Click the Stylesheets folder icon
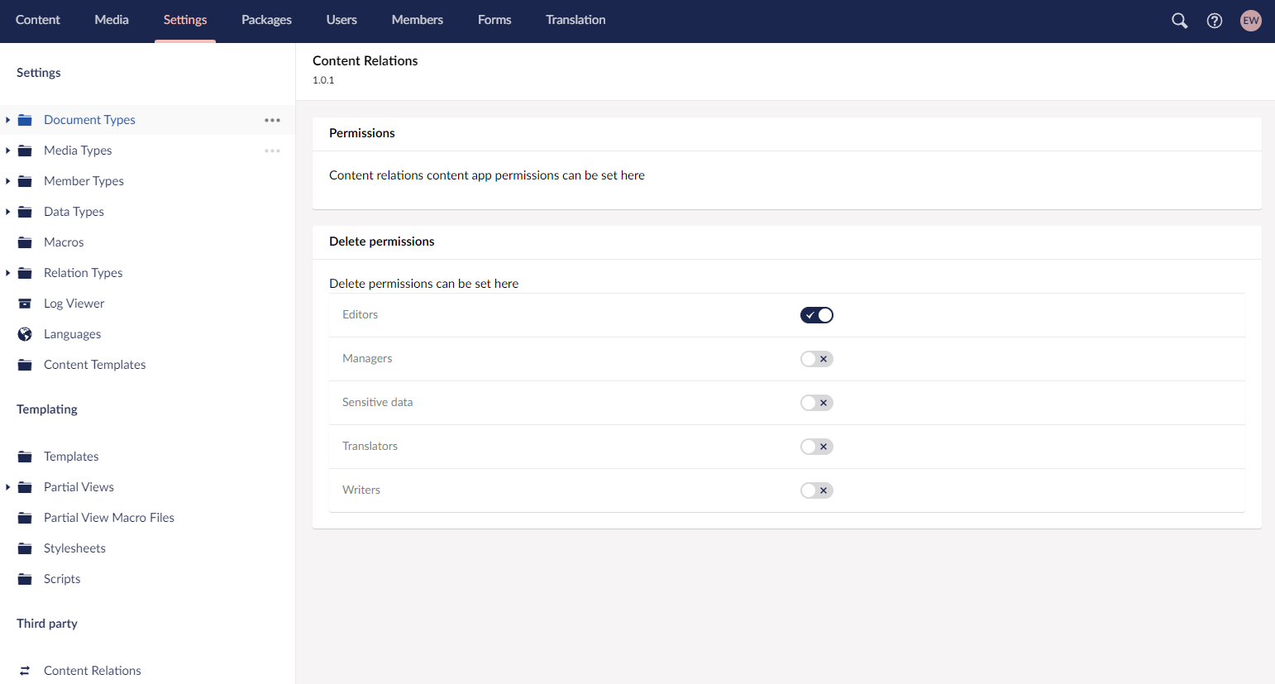 coord(25,548)
